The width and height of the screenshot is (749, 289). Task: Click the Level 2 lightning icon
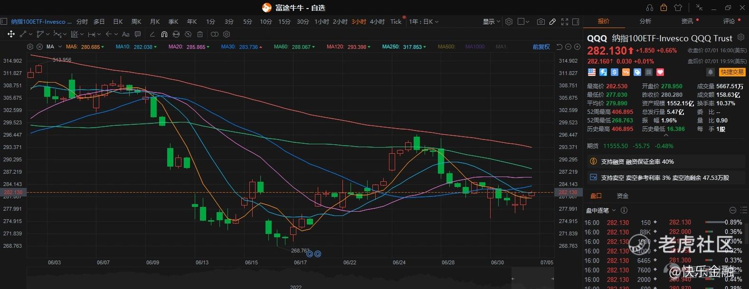point(603,72)
